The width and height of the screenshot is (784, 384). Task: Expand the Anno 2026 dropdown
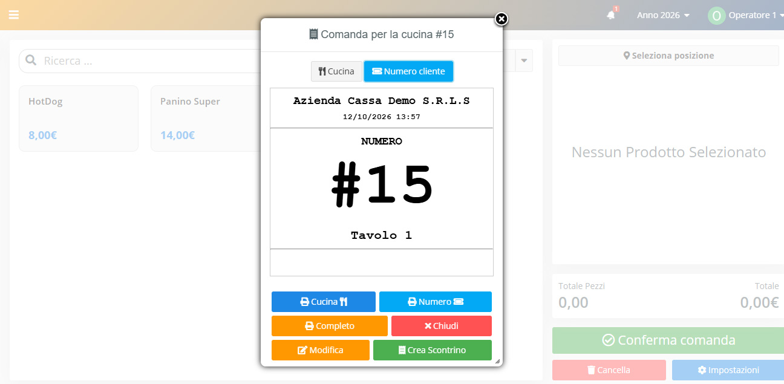(x=663, y=15)
